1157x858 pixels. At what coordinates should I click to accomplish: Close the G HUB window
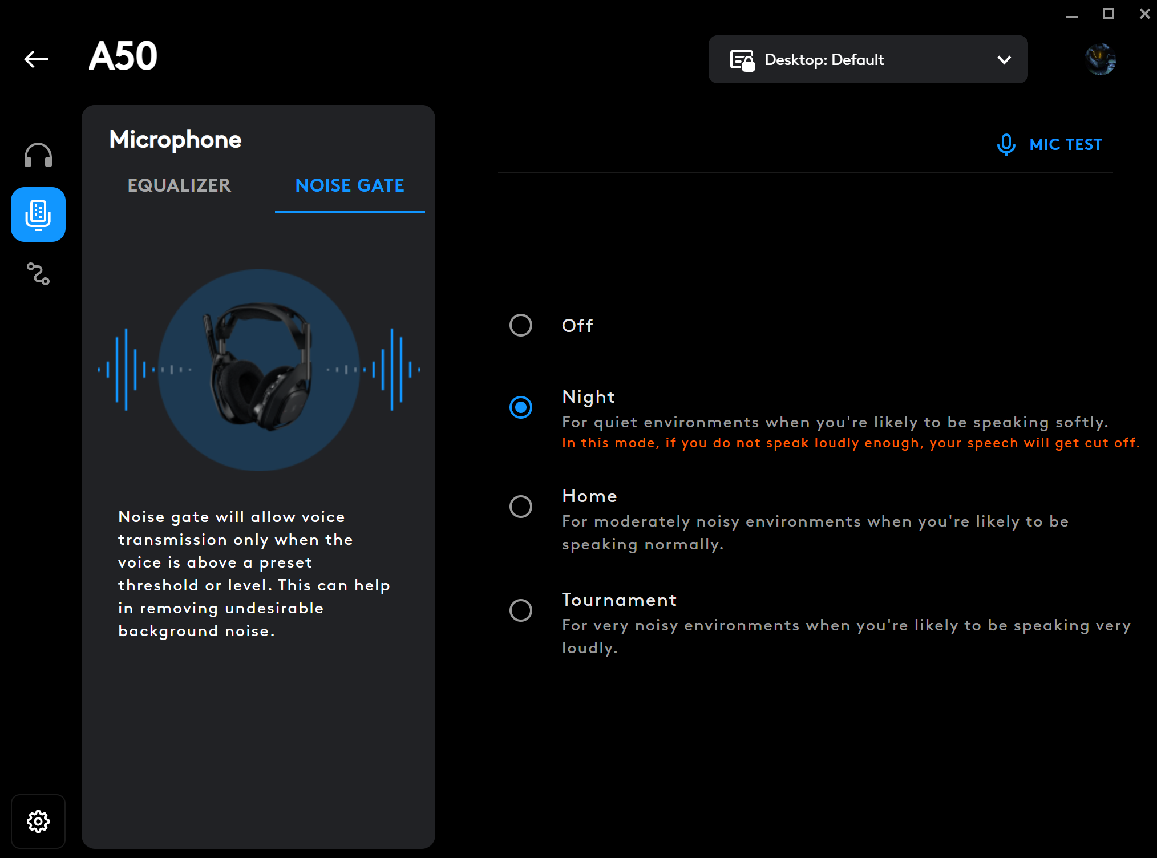(x=1144, y=14)
